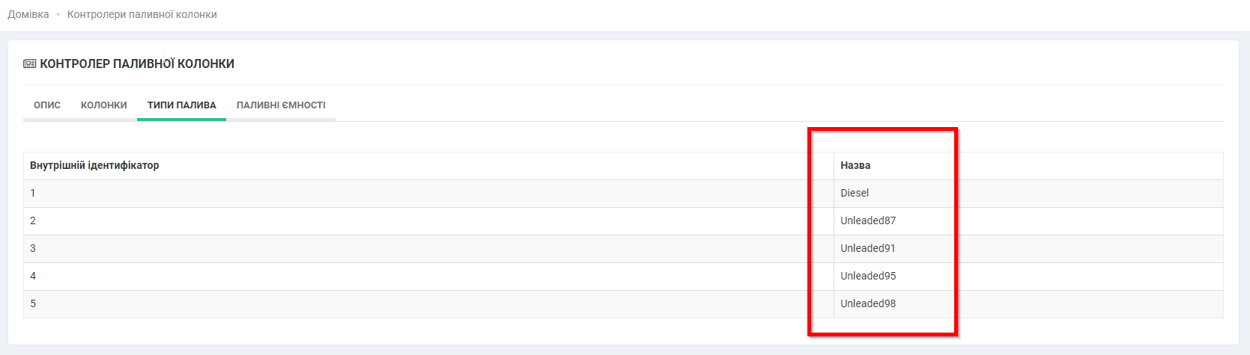
Task: Switch to the ОПИС tab
Action: 47,105
